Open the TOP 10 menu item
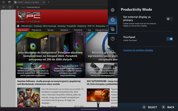 coord(91,26)
